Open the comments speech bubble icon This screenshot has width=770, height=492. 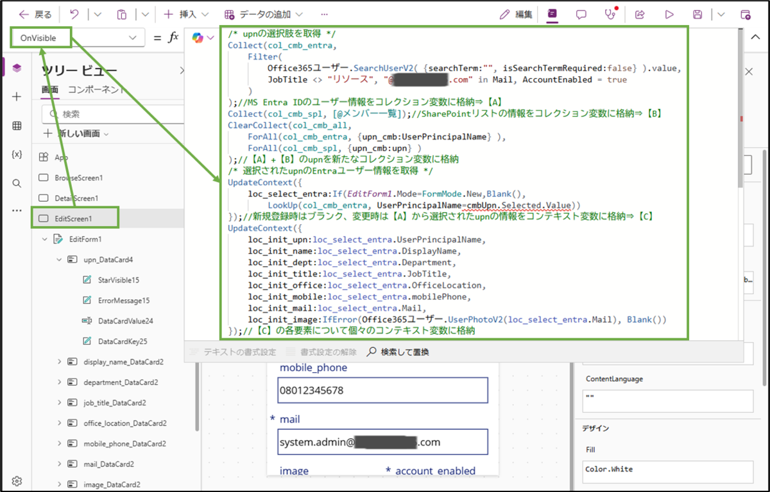point(581,14)
